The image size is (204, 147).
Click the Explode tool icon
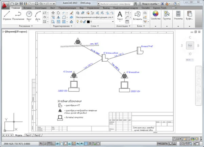point(71,17)
